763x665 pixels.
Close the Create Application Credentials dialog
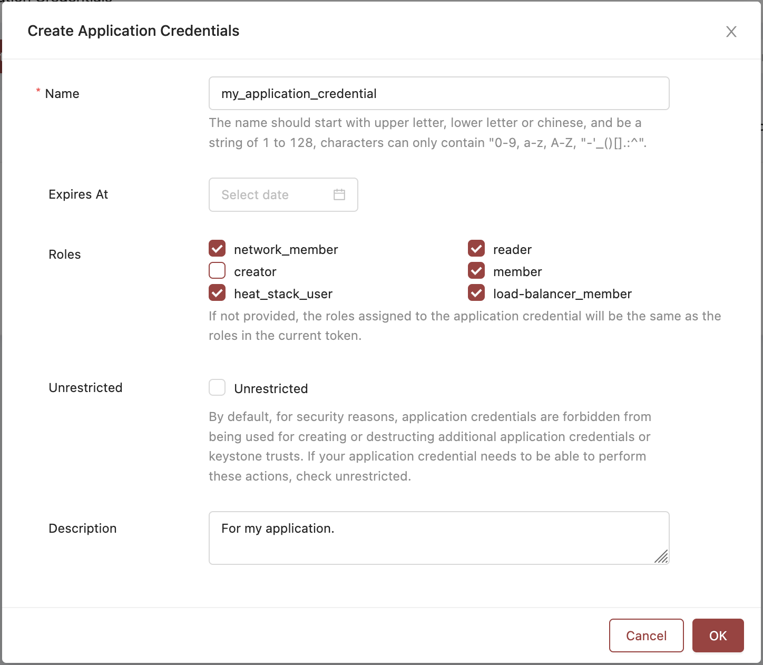[x=731, y=32]
